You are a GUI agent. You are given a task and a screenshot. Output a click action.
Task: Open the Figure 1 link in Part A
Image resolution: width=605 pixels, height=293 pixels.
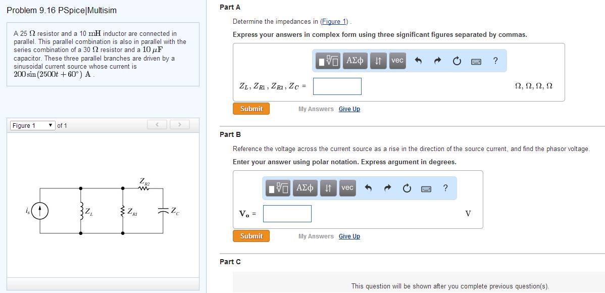coord(335,21)
